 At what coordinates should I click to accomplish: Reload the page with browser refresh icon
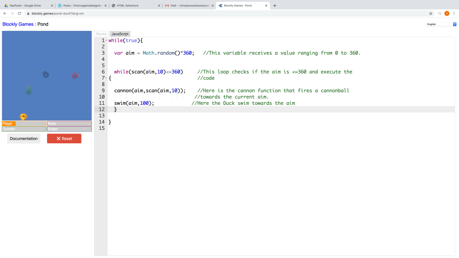coord(19,13)
